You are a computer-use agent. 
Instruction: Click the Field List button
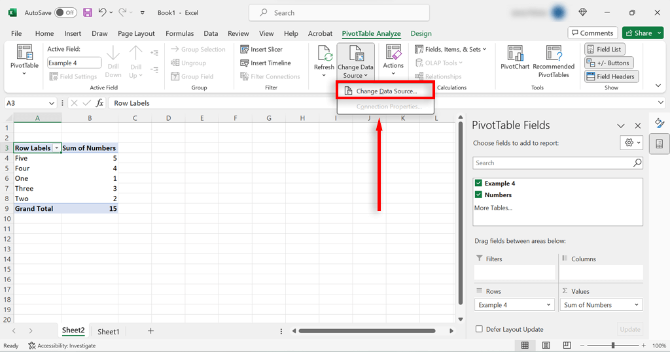tap(605, 49)
